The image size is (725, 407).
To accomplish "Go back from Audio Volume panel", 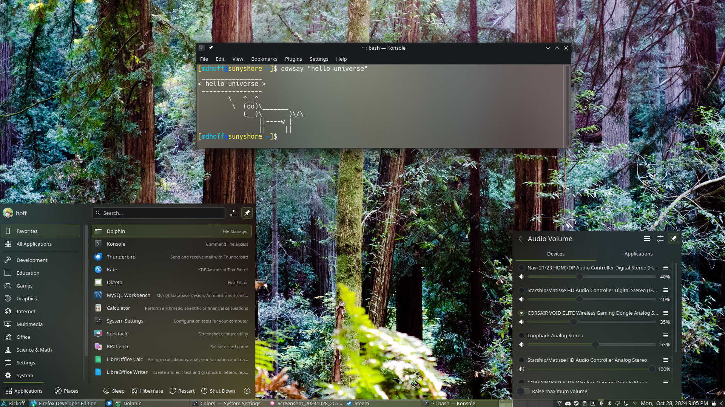I will (x=520, y=239).
